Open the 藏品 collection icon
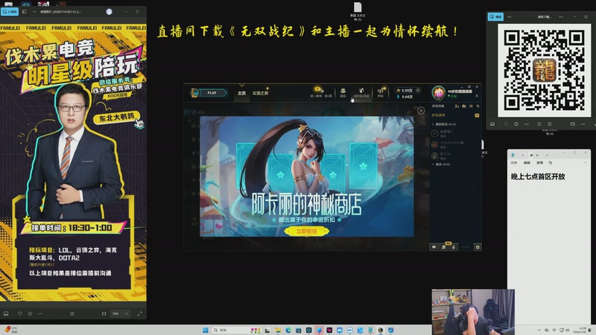Viewport: 596px width, 335px height. (x=343, y=91)
